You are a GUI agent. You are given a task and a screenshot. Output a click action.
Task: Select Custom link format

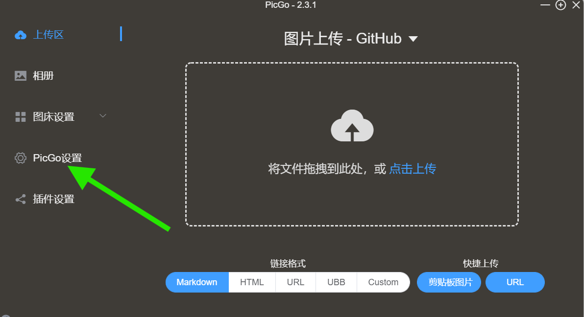(383, 282)
